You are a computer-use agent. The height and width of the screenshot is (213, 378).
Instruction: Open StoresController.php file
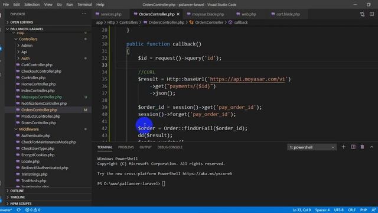tap(38, 122)
